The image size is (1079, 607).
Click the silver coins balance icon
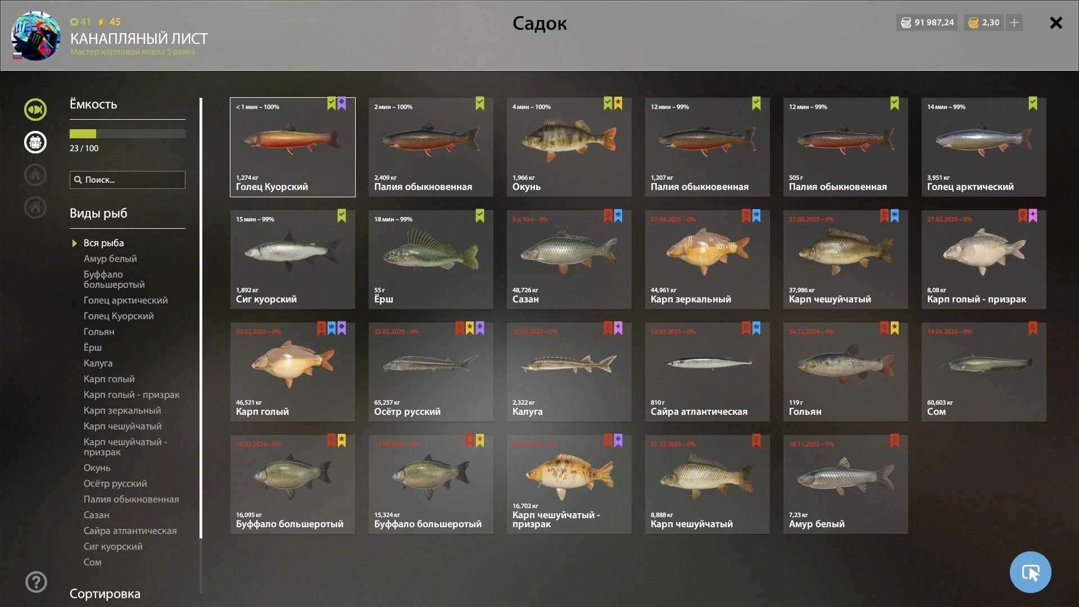pyautogui.click(x=906, y=22)
